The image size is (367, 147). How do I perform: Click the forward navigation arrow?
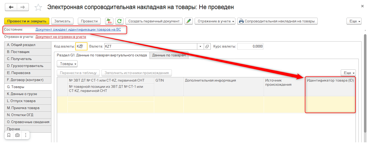pyautogui.click(x=23, y=7)
